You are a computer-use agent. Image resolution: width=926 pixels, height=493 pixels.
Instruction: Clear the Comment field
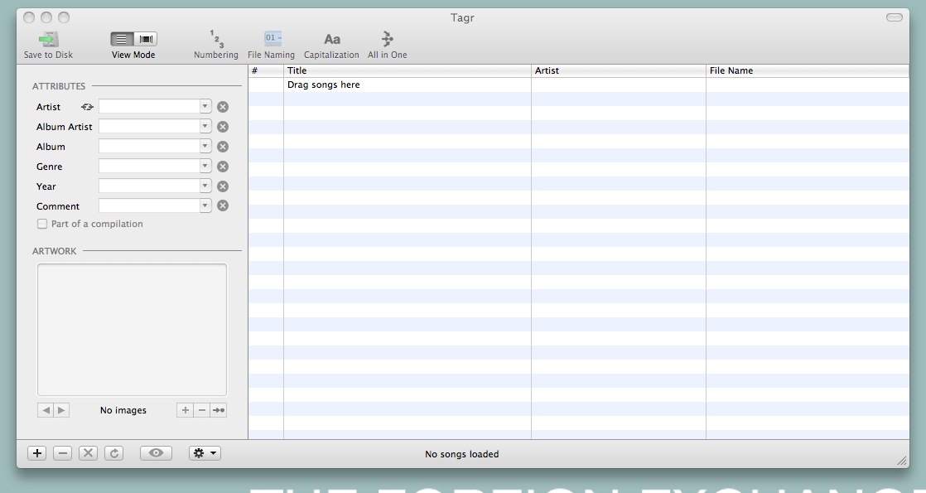coord(223,205)
